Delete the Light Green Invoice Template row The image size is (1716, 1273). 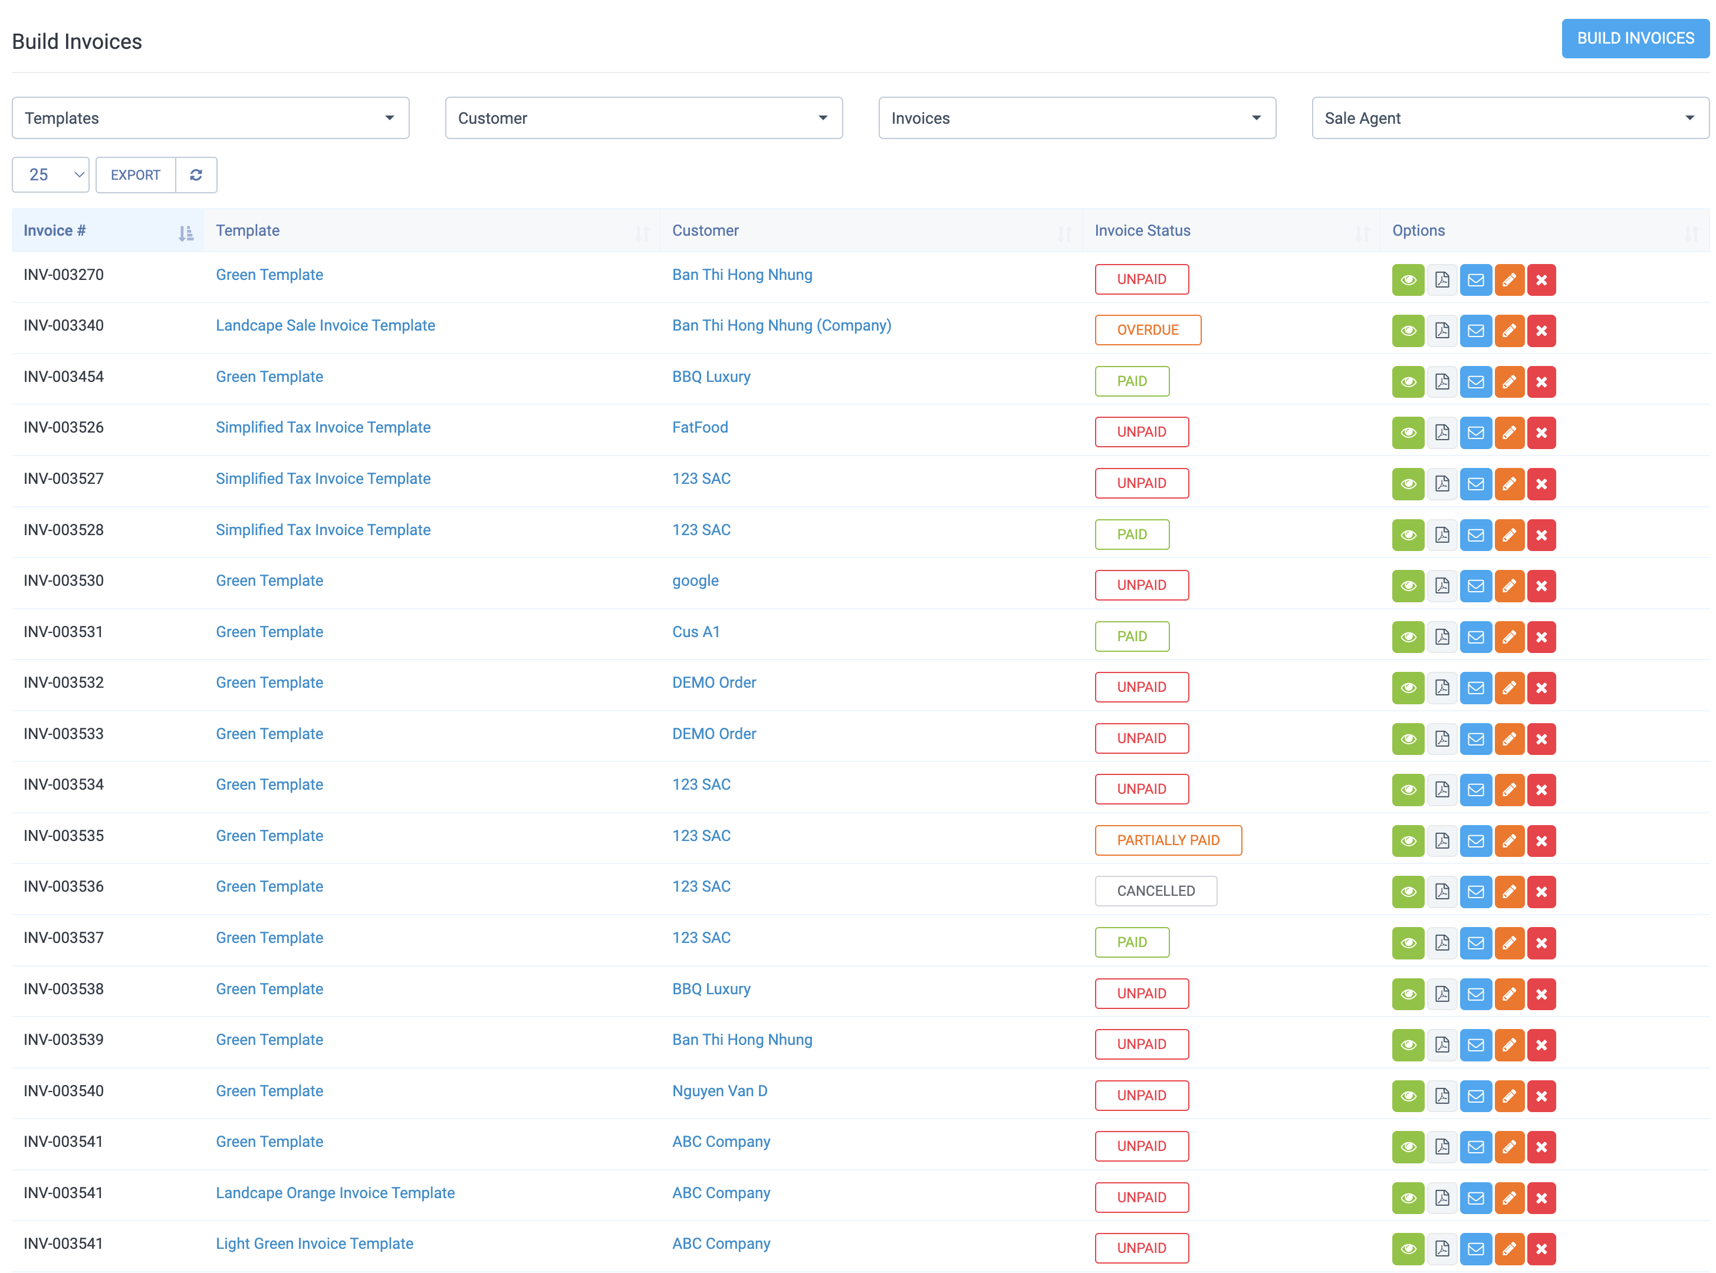pyautogui.click(x=1541, y=1249)
